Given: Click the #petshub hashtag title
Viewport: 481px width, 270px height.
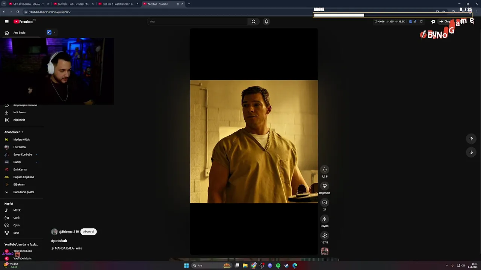Looking at the screenshot, I should coord(59,241).
